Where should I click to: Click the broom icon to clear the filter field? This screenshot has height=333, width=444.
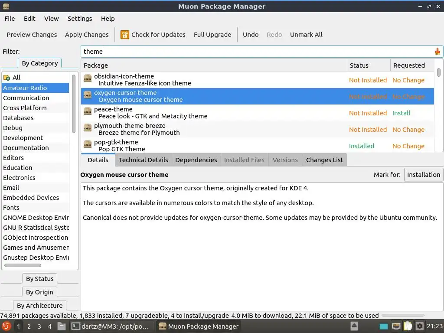[x=437, y=51]
